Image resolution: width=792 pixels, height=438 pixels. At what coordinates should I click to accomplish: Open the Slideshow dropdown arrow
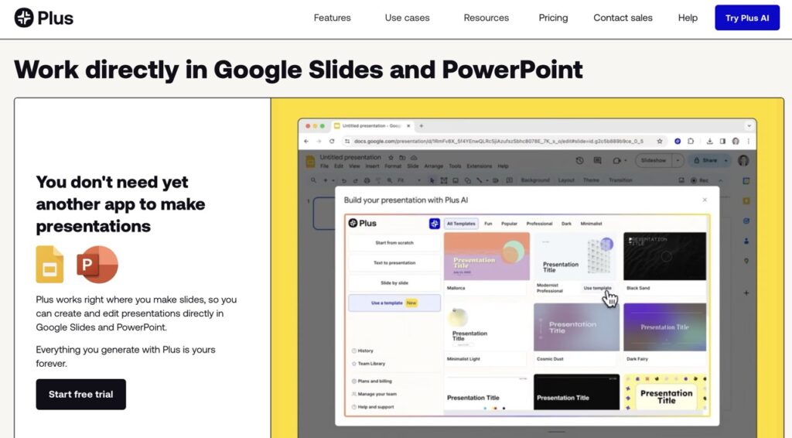click(678, 161)
